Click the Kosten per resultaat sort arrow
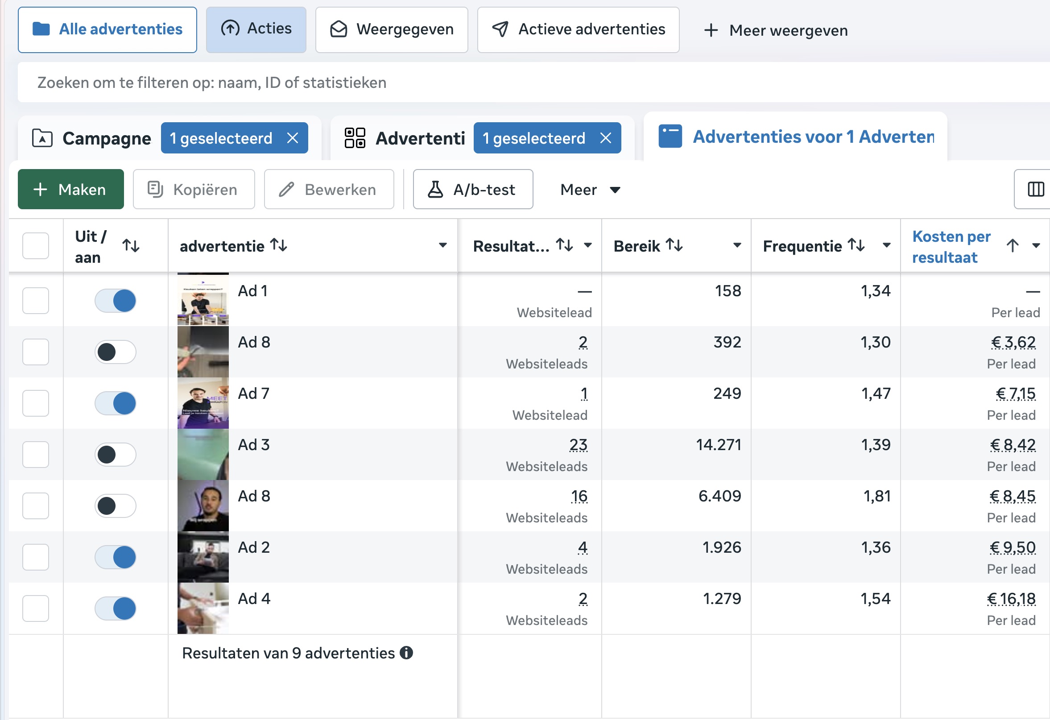1050x720 pixels. (x=1013, y=246)
